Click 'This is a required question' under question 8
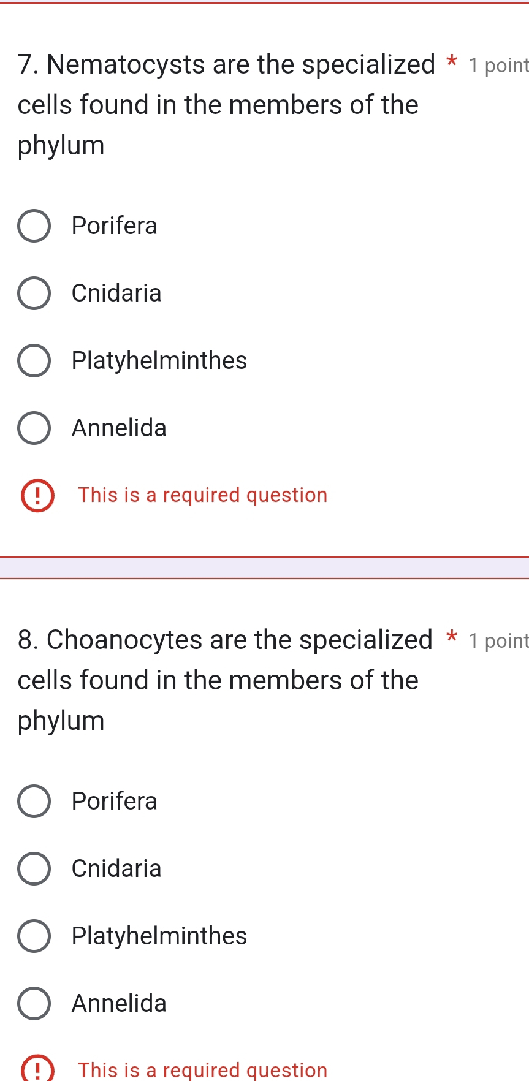The image size is (529, 1081). point(203,1070)
